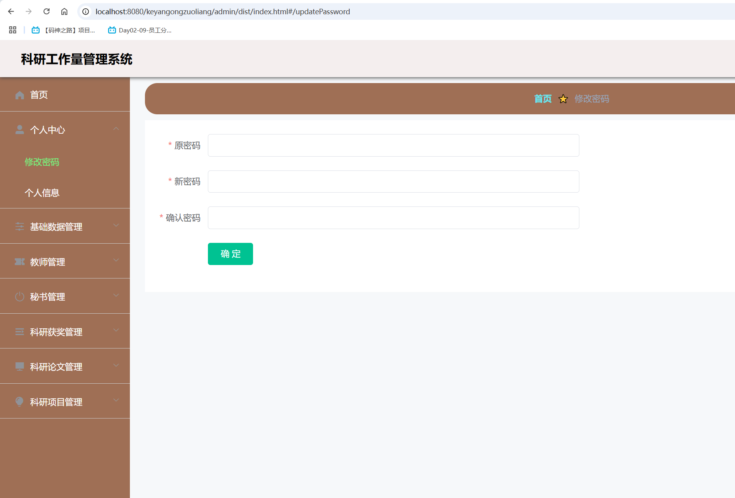Expand the 秘书管理 chevron
This screenshot has width=735, height=498.
click(116, 295)
